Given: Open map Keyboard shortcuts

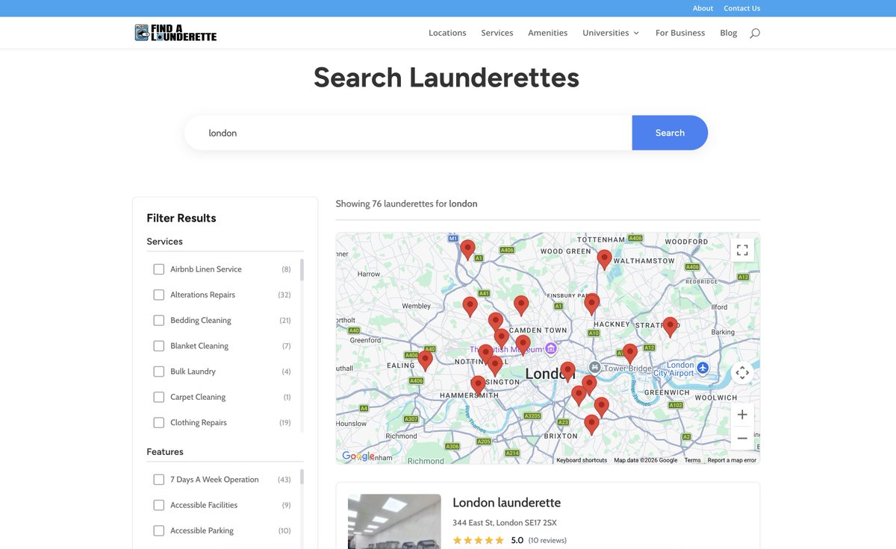Looking at the screenshot, I should point(582,460).
